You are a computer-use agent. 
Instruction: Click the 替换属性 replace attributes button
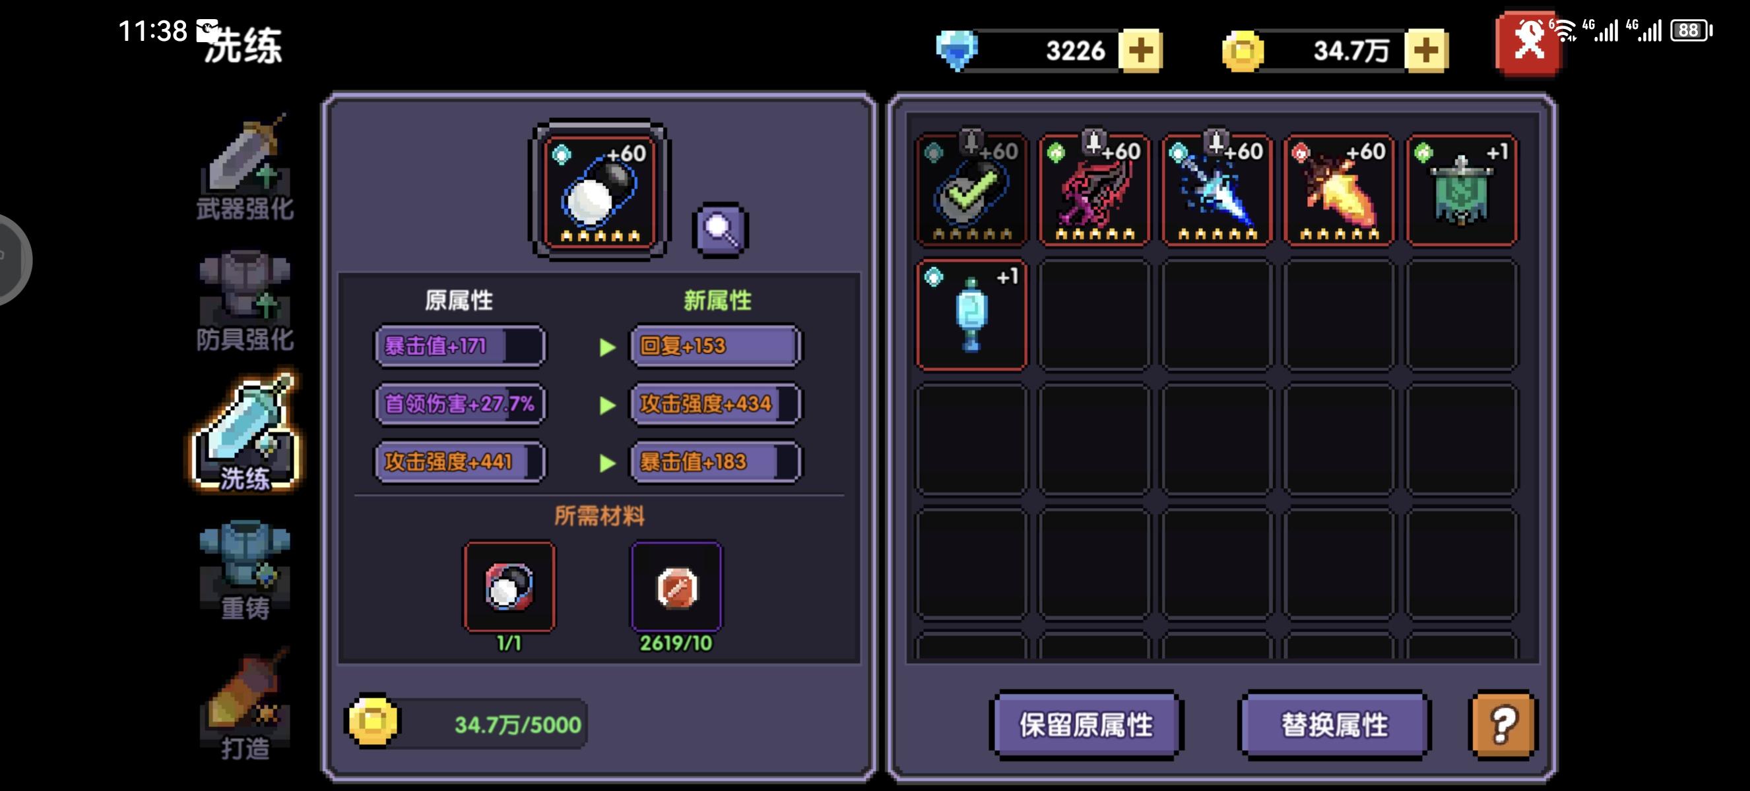click(x=1335, y=724)
